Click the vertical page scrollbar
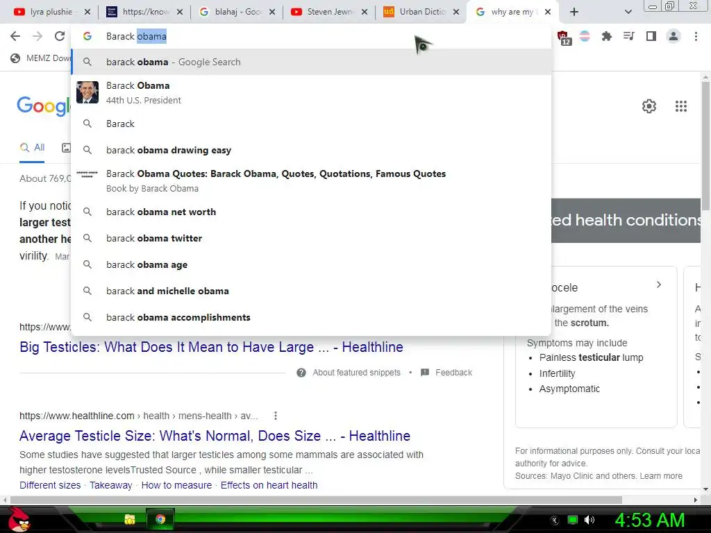711x533 pixels. coord(705,145)
